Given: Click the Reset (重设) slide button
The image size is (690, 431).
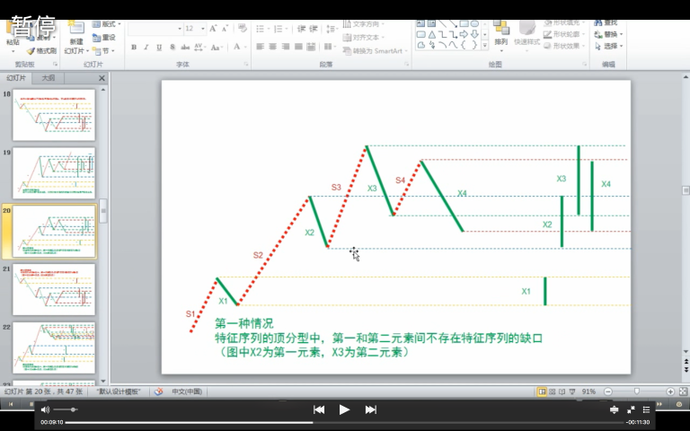Looking at the screenshot, I should pyautogui.click(x=108, y=38).
